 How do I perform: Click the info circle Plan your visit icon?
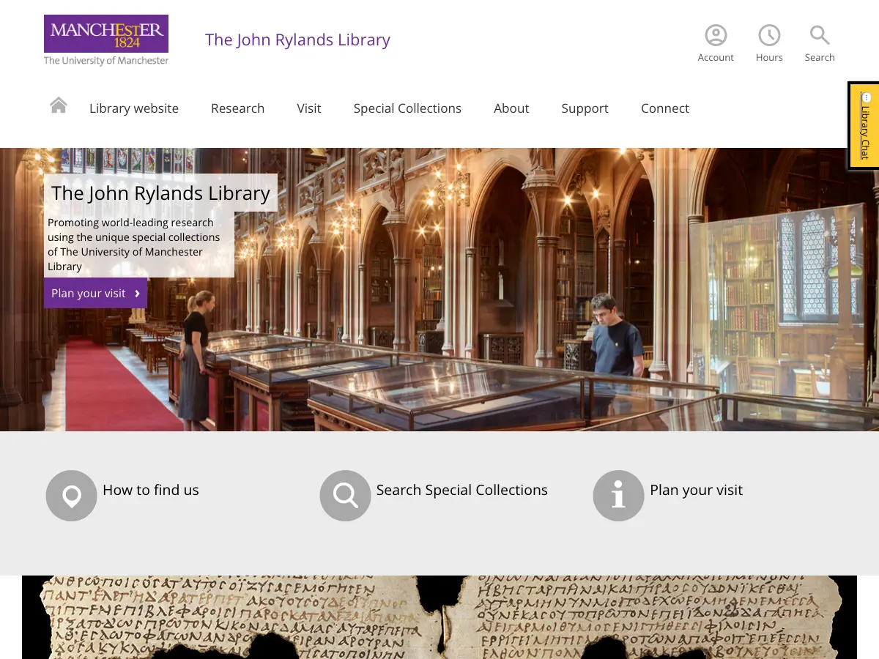coord(618,496)
